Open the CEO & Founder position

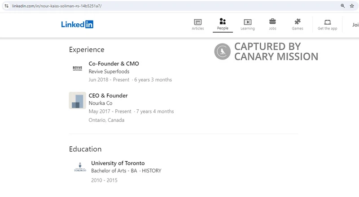(x=108, y=95)
